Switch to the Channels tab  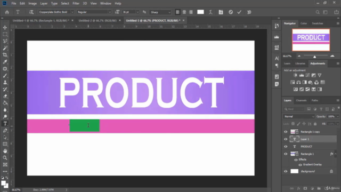point(301,100)
